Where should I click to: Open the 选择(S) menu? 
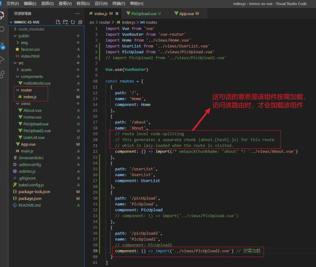click(x=48, y=4)
